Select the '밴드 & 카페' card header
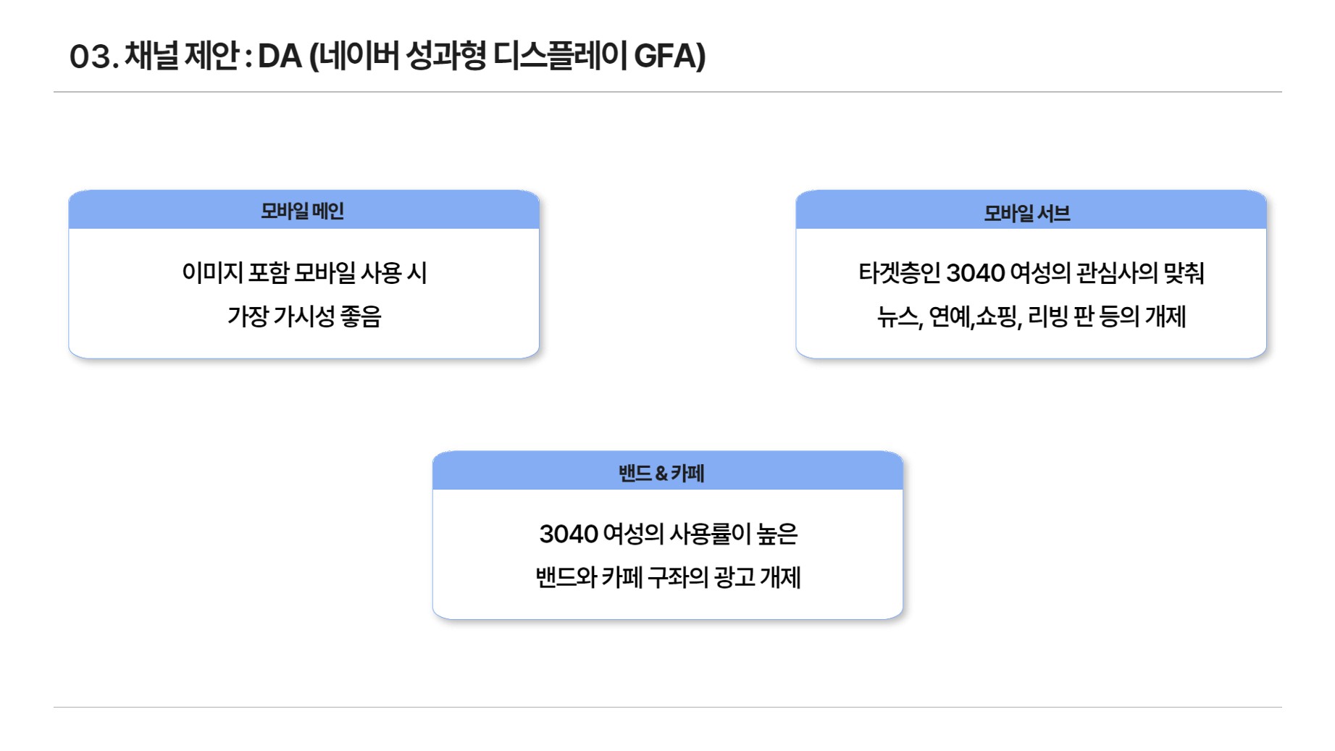The height and width of the screenshot is (751, 1335). pos(667,471)
